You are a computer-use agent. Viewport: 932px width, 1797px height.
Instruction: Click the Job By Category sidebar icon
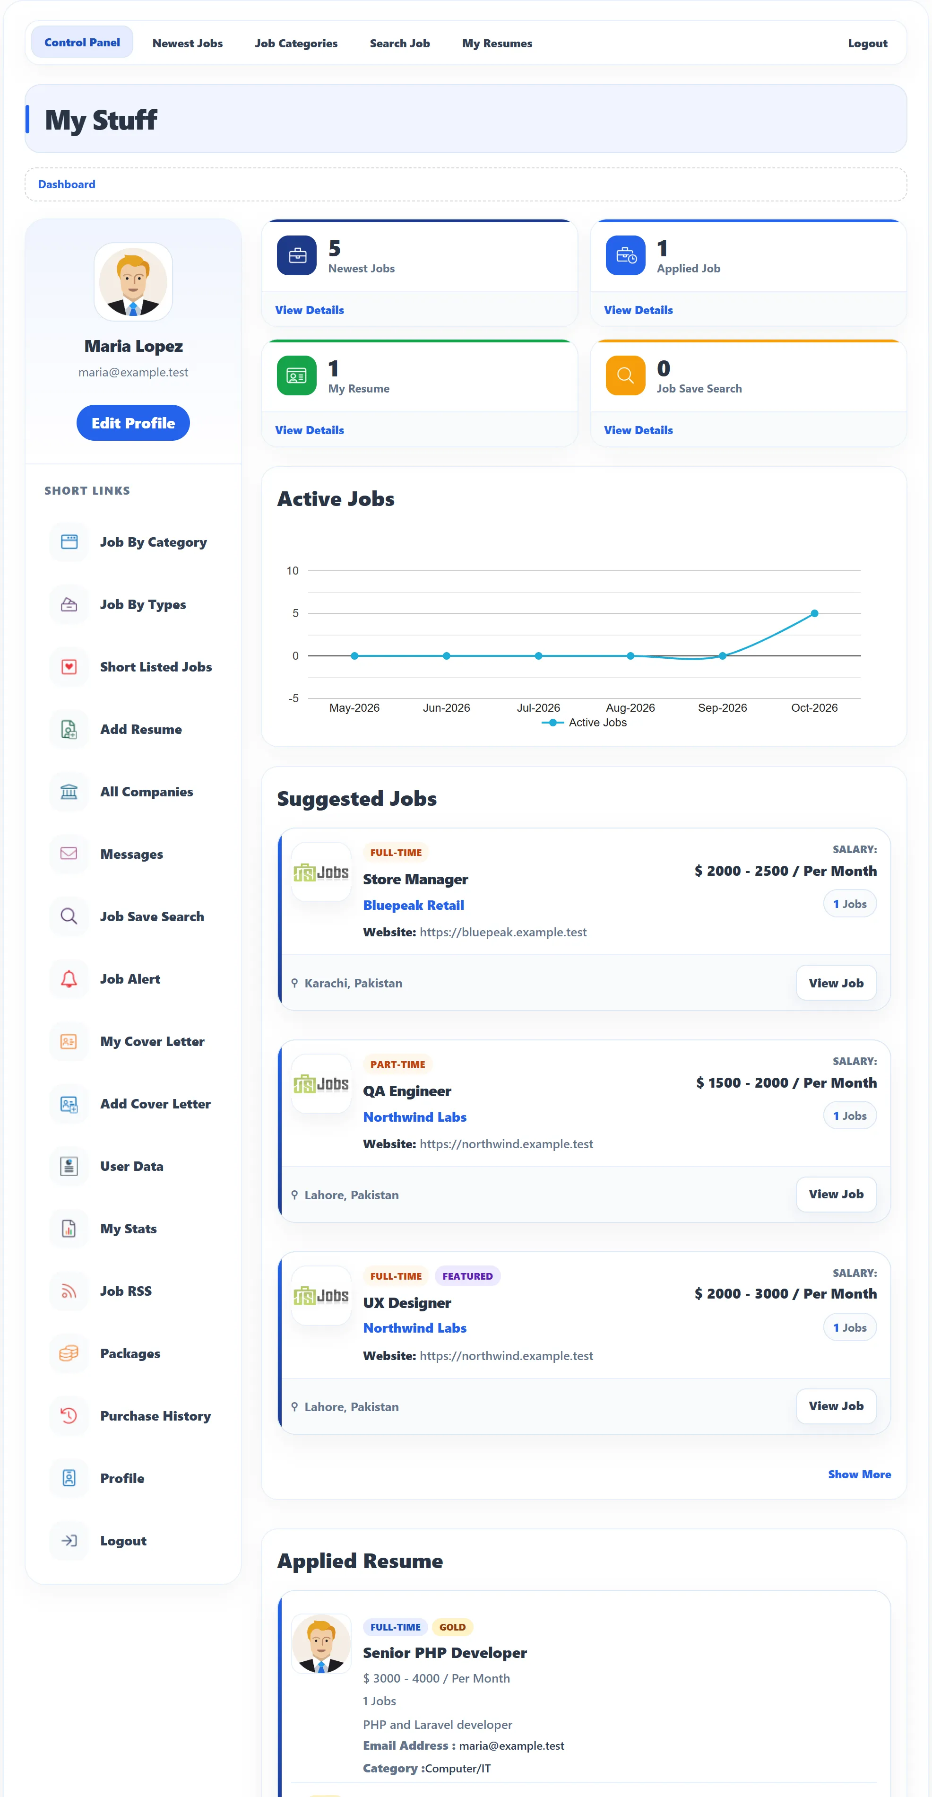[x=69, y=542]
